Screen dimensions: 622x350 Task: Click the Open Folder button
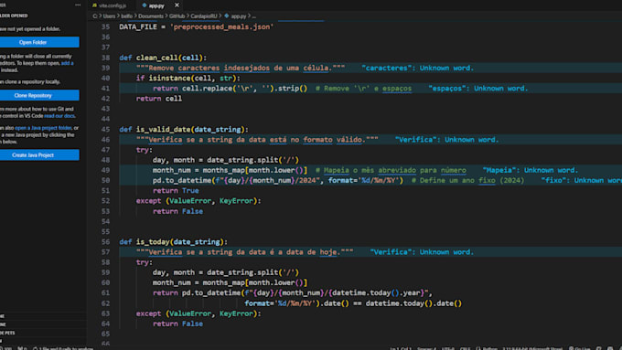[x=33, y=42]
